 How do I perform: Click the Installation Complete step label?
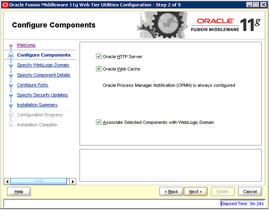pos(37,125)
